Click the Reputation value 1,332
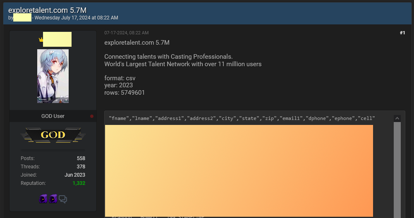The height and width of the screenshot is (218, 414). pyautogui.click(x=79, y=183)
